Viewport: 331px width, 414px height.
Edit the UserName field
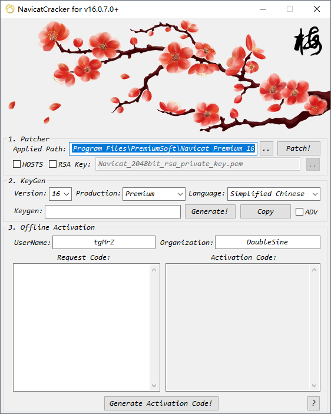tap(104, 242)
